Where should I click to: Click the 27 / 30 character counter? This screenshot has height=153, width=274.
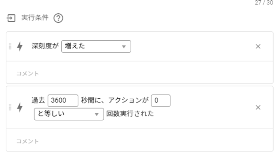(x=265, y=3)
